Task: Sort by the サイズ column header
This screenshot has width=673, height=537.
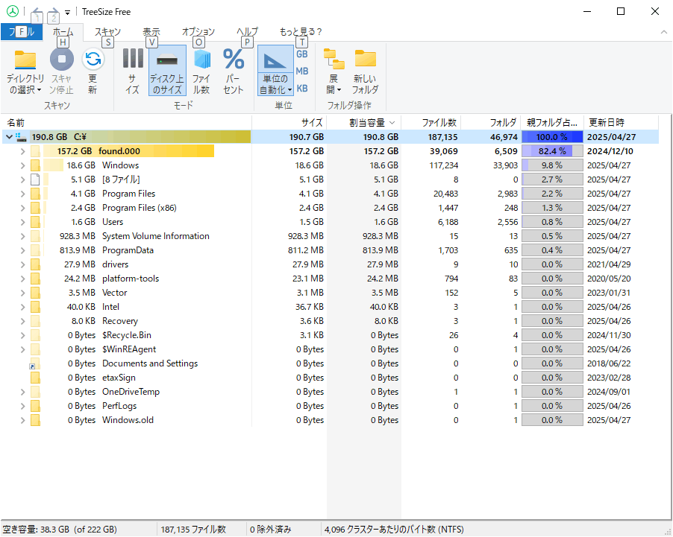Action: click(x=289, y=123)
